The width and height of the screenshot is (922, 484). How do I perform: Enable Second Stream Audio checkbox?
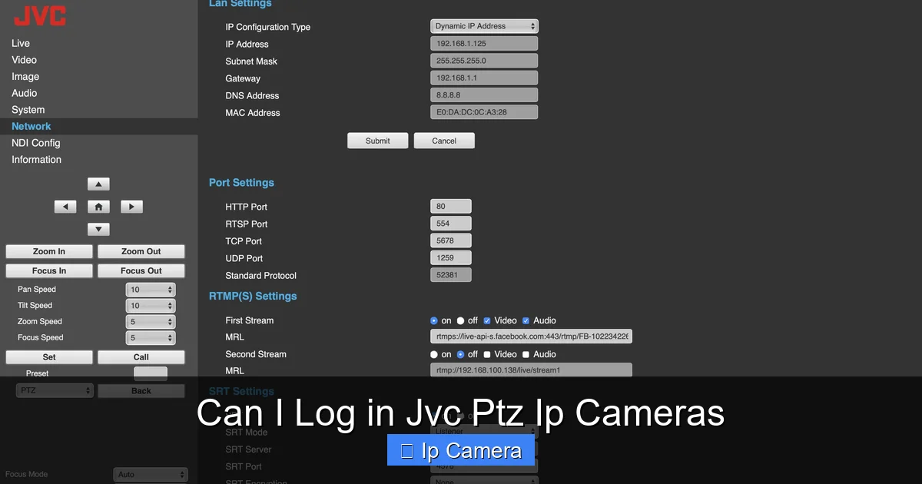tap(526, 354)
